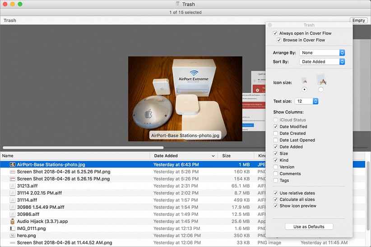Sort list by Name column header

tap(75, 156)
